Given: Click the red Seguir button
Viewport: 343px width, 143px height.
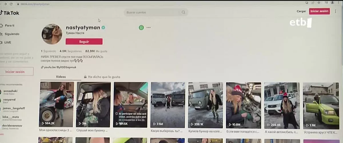Looking at the screenshot, I should click(84, 41).
